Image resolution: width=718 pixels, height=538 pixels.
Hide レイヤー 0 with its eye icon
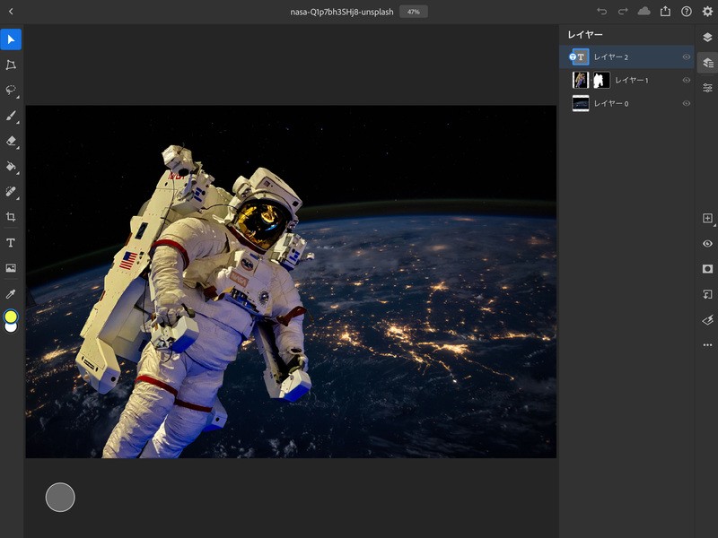pyautogui.click(x=686, y=103)
